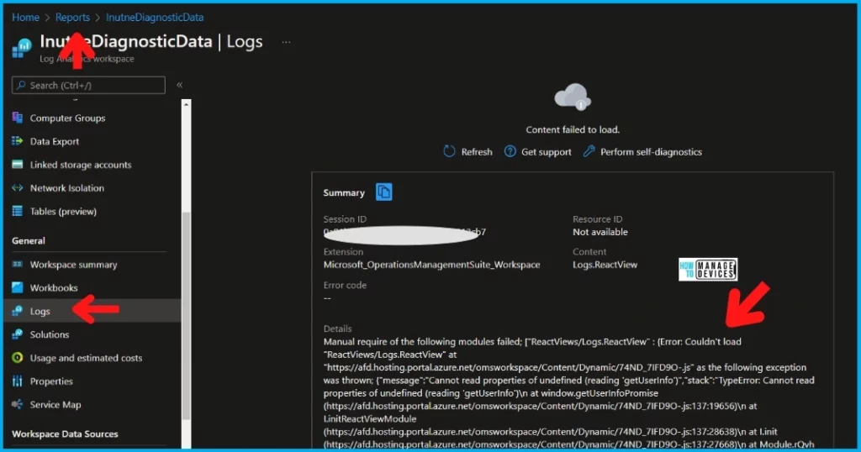
Task: Click the Refresh circular arrow icon
Action: (449, 151)
